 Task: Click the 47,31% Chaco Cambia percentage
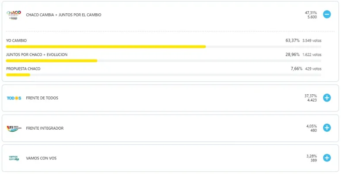pyautogui.click(x=311, y=12)
